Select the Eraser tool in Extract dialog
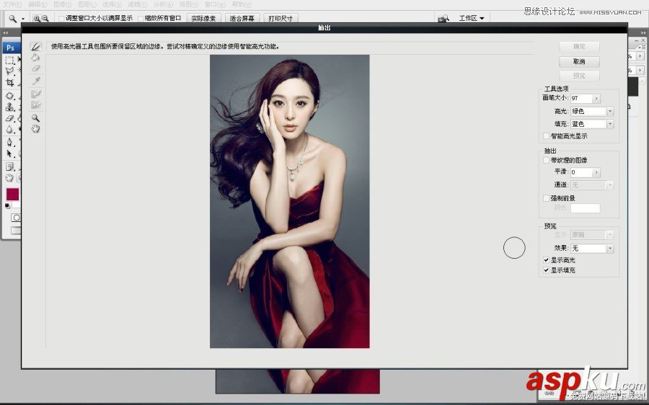The height and width of the screenshot is (405, 649). [x=35, y=68]
